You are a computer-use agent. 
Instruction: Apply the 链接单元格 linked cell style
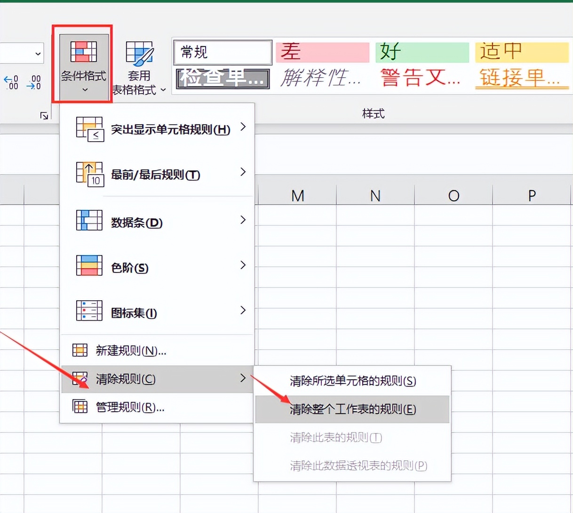[522, 78]
